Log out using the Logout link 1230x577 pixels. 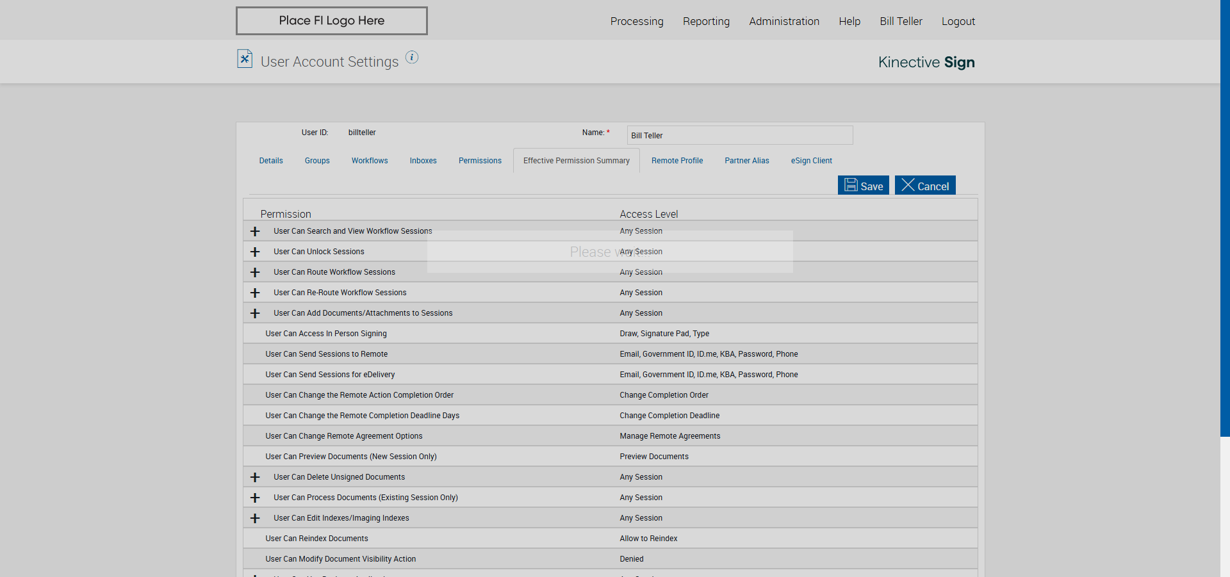tap(958, 21)
